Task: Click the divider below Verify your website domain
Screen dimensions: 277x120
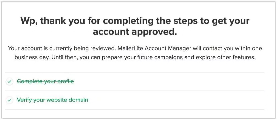Action: click(135, 109)
